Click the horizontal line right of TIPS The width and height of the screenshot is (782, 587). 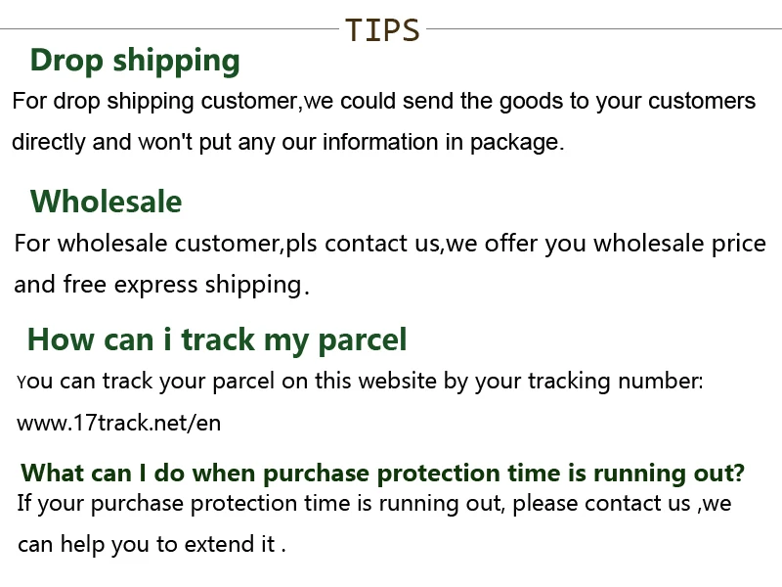click(x=604, y=29)
